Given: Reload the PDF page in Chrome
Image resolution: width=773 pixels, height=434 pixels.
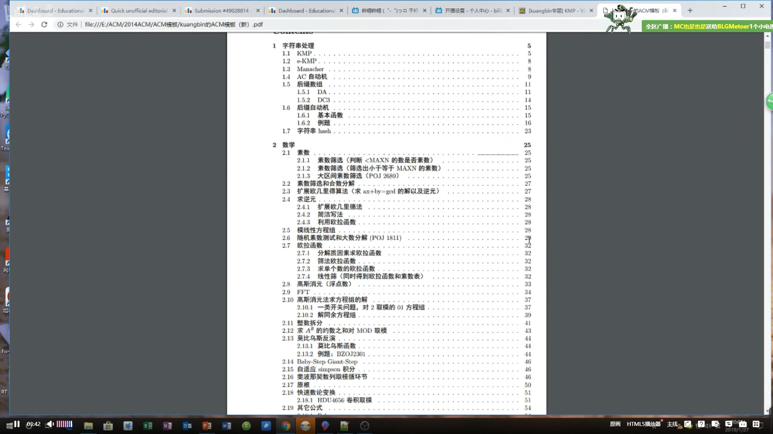Looking at the screenshot, I should click(x=44, y=25).
